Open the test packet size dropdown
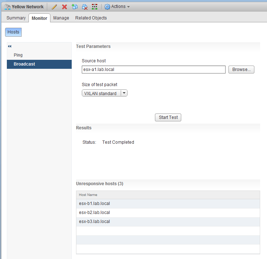This screenshot has width=267, height=259. pyautogui.click(x=124, y=93)
